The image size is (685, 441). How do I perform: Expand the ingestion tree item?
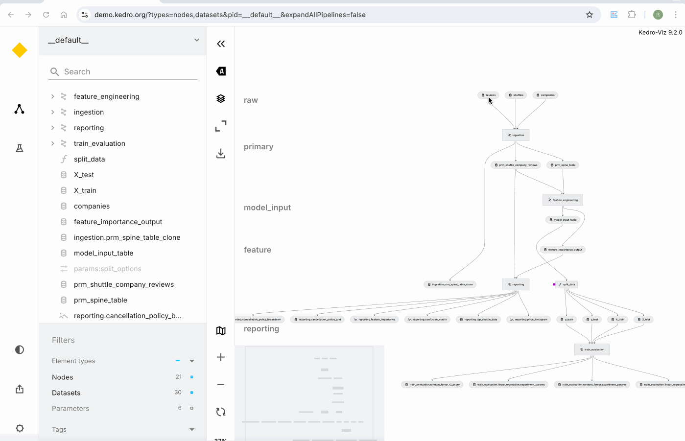52,112
